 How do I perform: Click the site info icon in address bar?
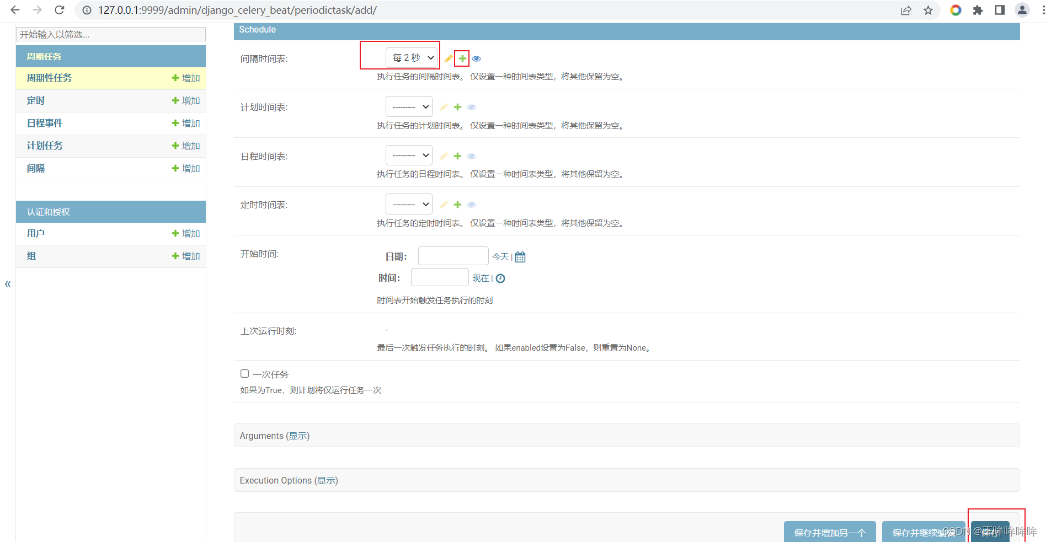(x=87, y=10)
